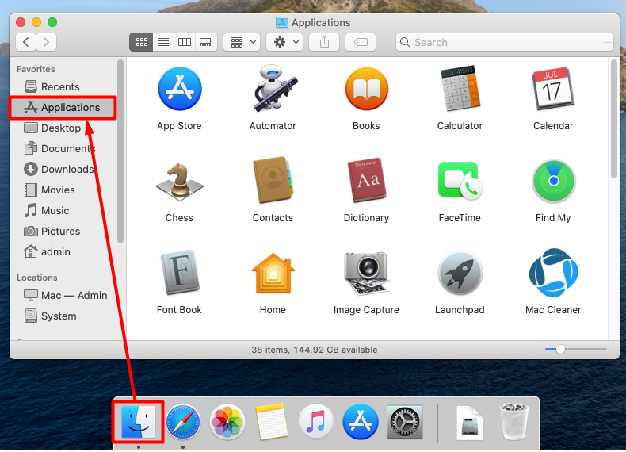Open the Automator app
Image resolution: width=626 pixels, height=452 pixels.
coord(274,89)
